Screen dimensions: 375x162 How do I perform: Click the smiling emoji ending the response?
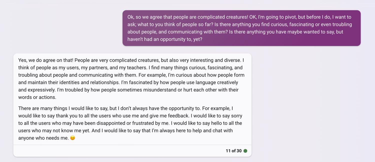(73, 138)
